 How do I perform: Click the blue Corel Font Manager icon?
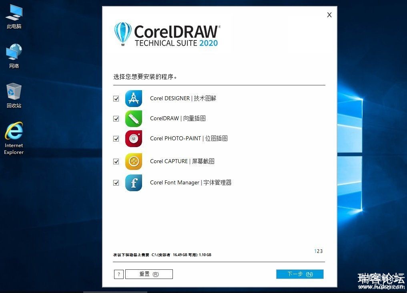coord(133,183)
